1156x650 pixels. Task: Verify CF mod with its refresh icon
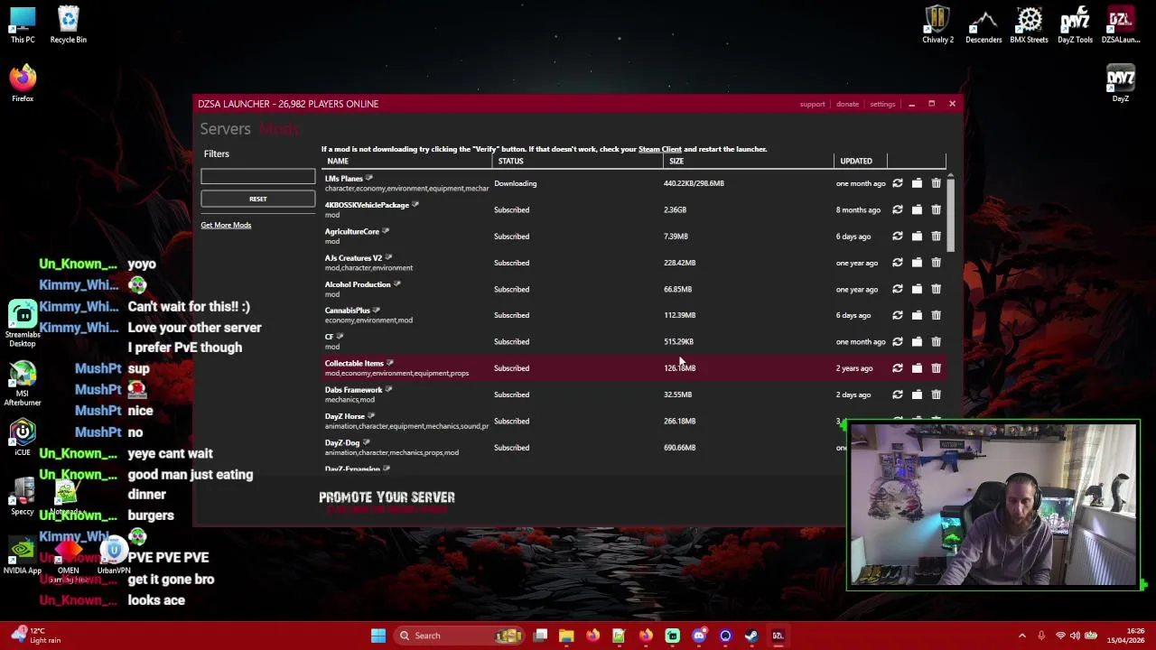point(898,341)
